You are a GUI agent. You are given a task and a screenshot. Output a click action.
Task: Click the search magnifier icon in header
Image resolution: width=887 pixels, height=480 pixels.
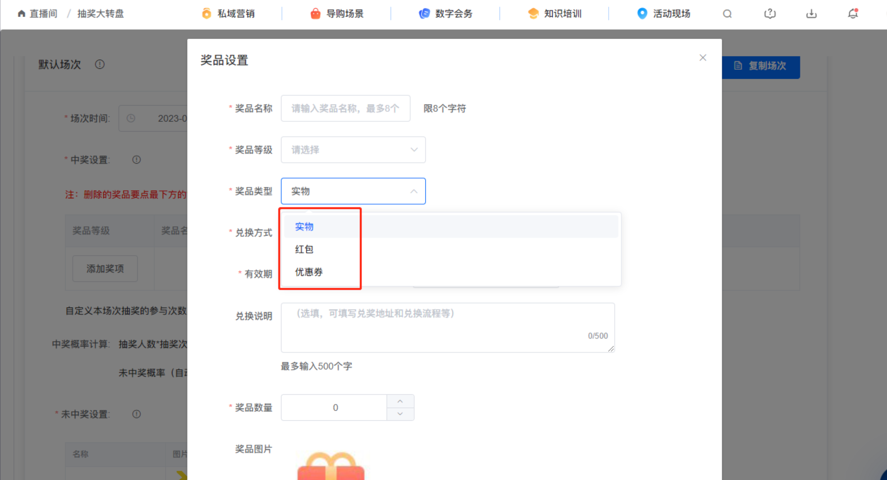727,14
